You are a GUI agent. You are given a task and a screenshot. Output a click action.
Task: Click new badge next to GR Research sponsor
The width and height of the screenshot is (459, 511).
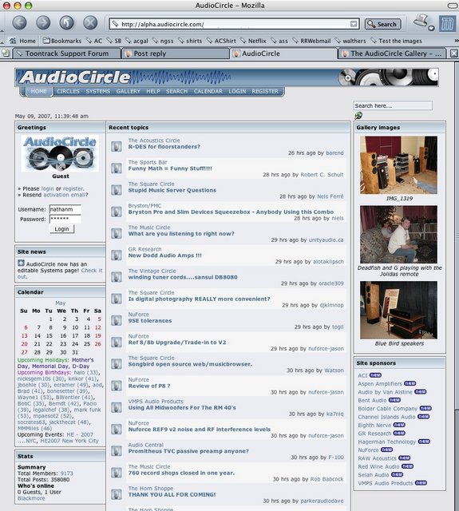[399, 433]
